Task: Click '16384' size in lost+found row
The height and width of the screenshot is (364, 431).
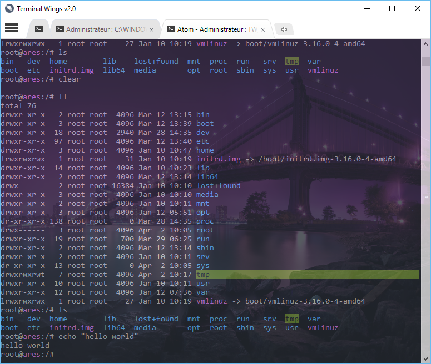Action: tap(122, 186)
